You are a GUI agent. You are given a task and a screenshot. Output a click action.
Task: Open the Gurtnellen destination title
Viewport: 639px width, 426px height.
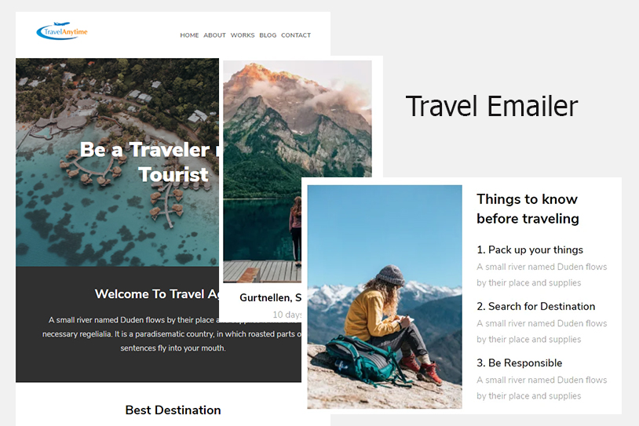[x=271, y=297]
